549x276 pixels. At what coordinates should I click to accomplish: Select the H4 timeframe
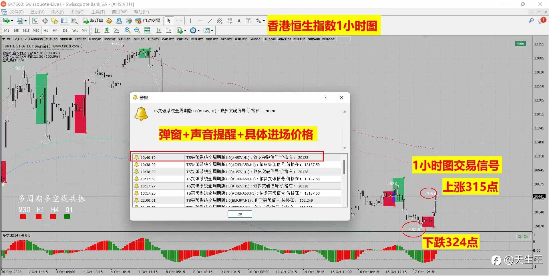[55, 31]
